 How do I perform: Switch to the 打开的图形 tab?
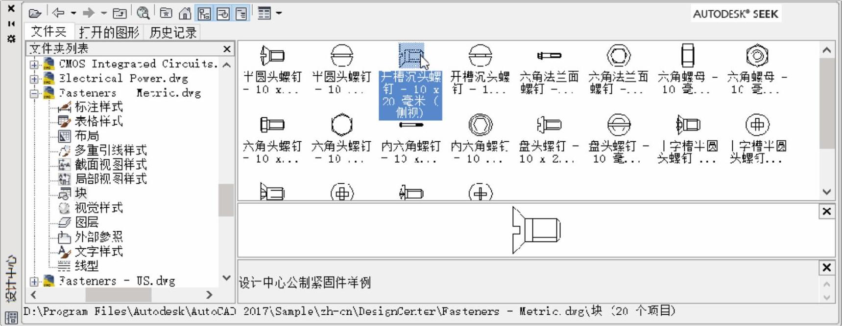point(109,33)
